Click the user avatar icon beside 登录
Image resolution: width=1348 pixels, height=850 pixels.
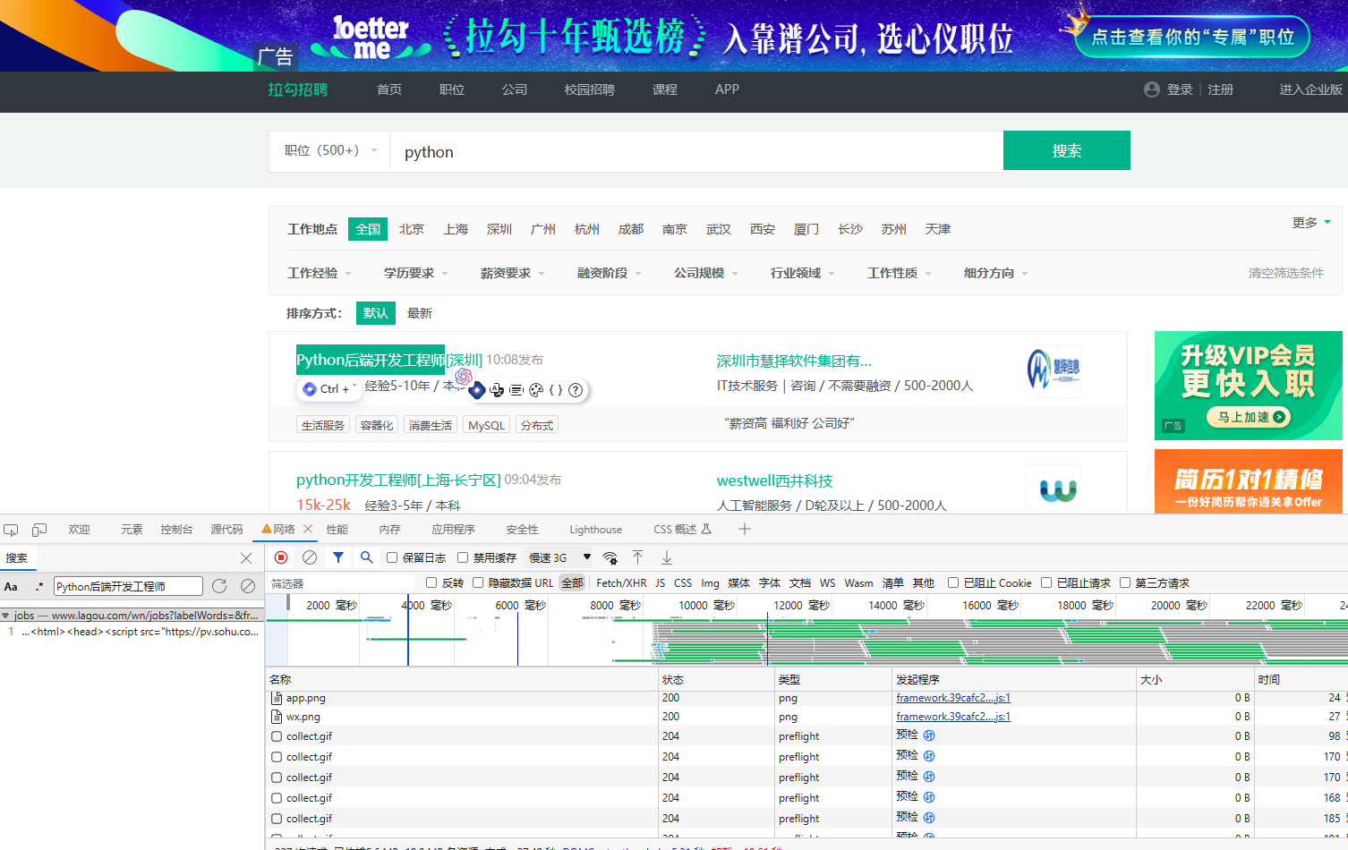point(1152,89)
